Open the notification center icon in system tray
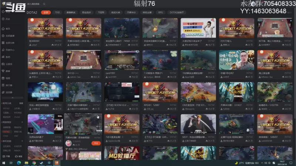 [291, 163]
